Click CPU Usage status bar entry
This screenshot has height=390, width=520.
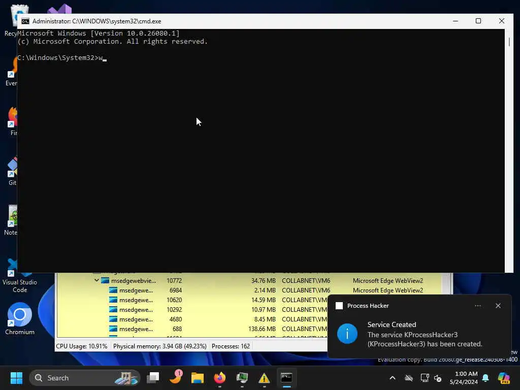point(82,346)
